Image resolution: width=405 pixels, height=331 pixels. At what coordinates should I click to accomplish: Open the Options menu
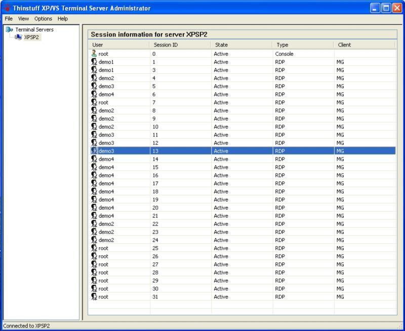[x=43, y=19]
